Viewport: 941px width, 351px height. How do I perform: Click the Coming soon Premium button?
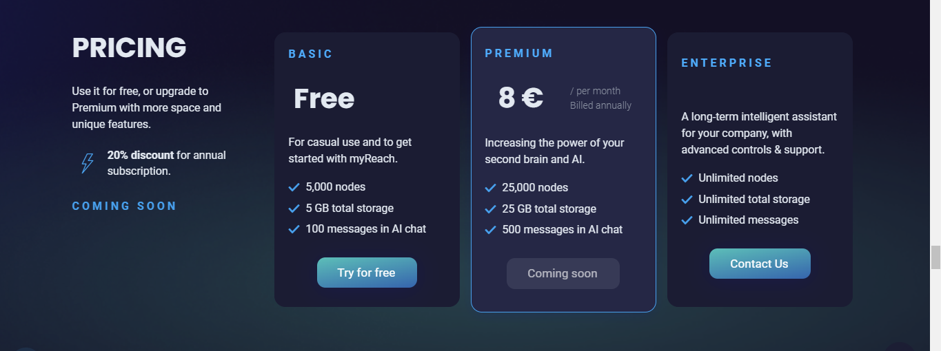point(563,273)
